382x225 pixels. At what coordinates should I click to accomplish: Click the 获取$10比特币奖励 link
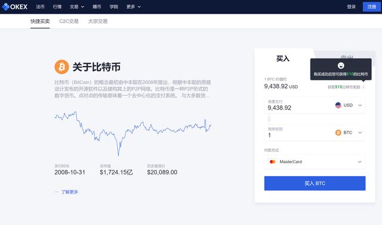[344, 87]
